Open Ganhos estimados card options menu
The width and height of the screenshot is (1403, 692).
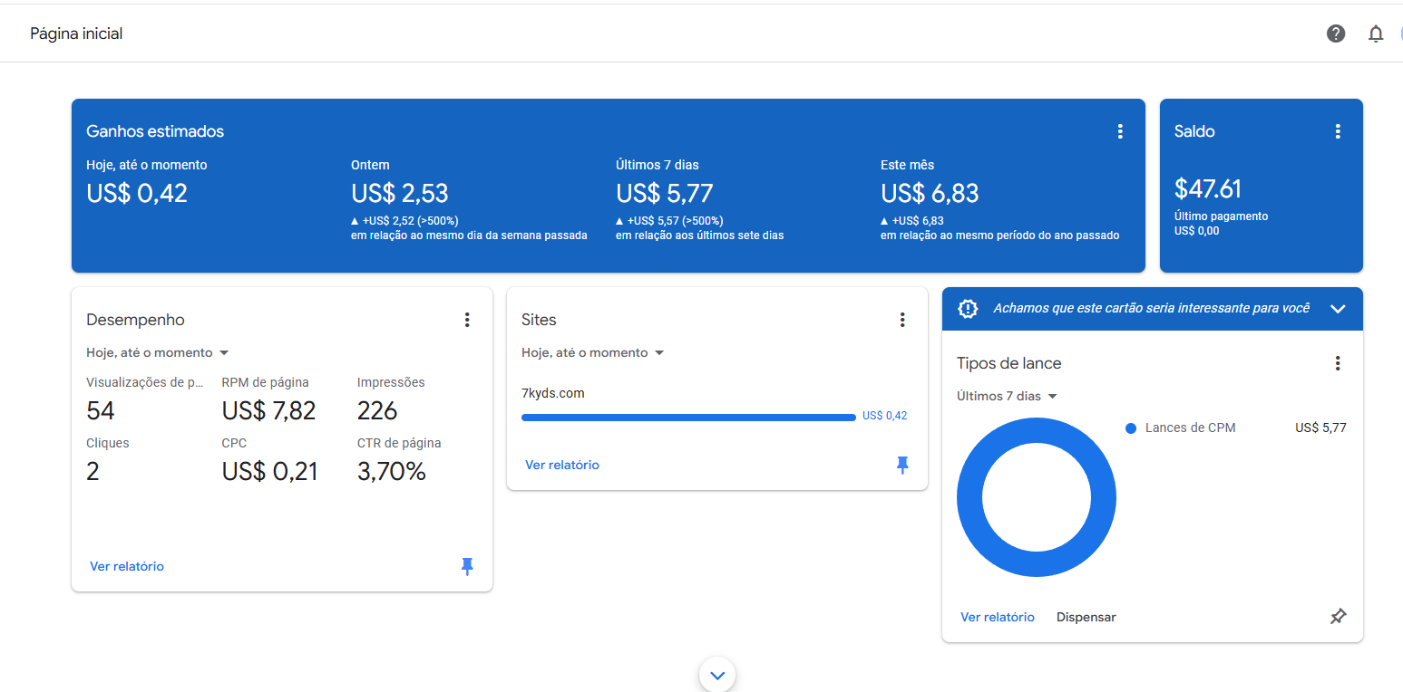click(1120, 131)
